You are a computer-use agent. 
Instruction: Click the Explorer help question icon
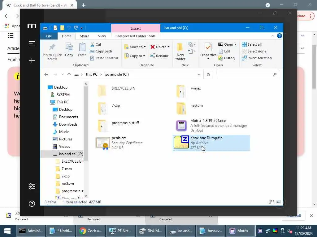tap(280, 36)
